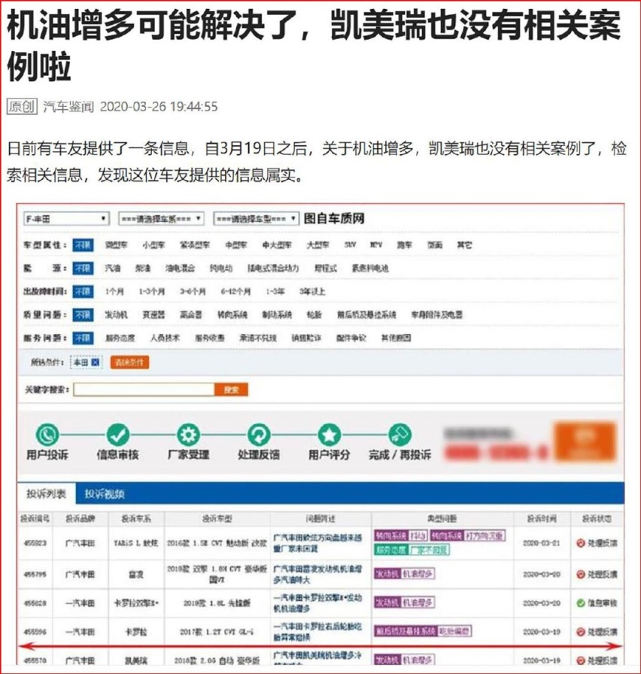Click 厂家不回复 tag in row 455923
The image size is (641, 674).
pyautogui.click(x=429, y=550)
